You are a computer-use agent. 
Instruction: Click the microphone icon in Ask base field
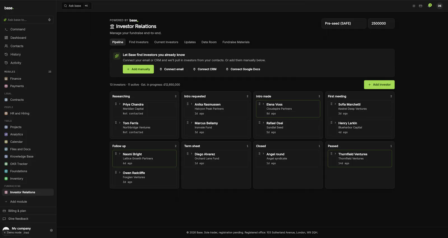coord(49,20)
